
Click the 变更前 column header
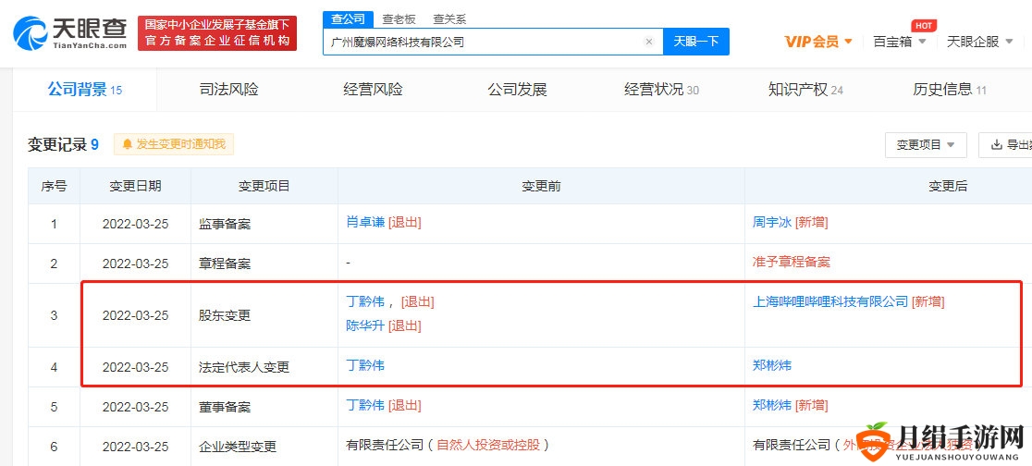click(x=541, y=186)
